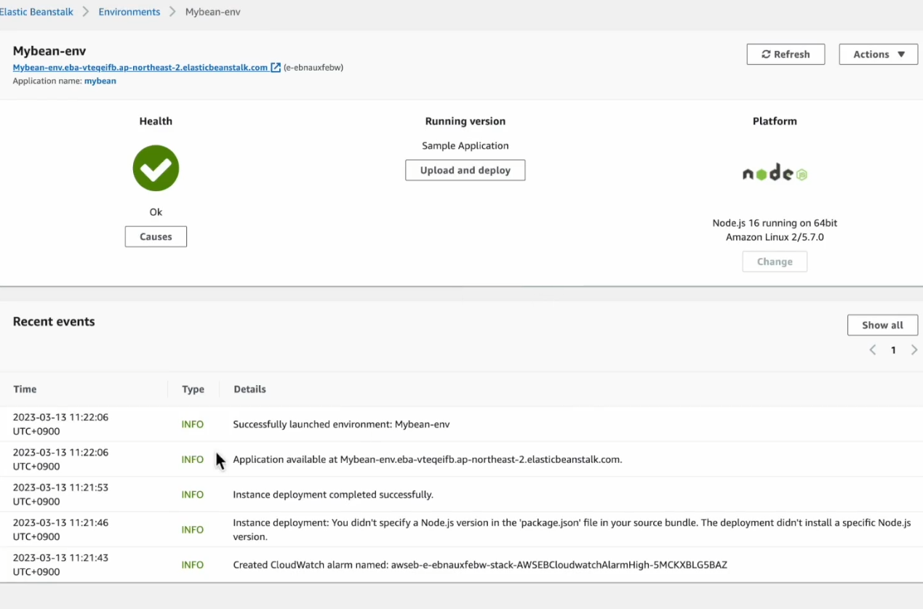
Task: Go to Elastic Beanstalk breadcrumb
Action: coord(36,12)
